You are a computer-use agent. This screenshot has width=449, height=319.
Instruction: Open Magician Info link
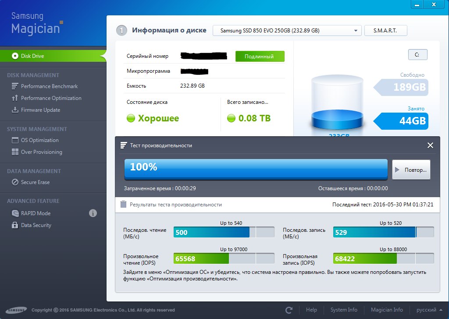tap(387, 310)
